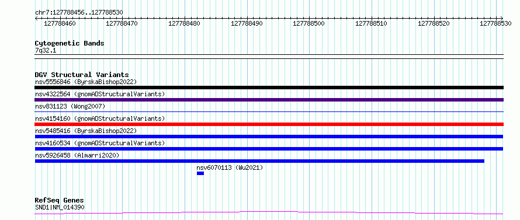Open variant nsv5556846 (ByrskaBishop2022) label

coord(86,82)
